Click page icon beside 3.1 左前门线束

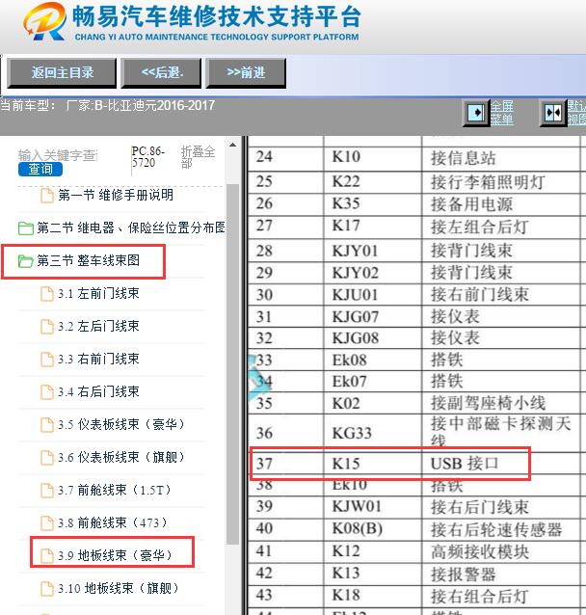point(47,294)
